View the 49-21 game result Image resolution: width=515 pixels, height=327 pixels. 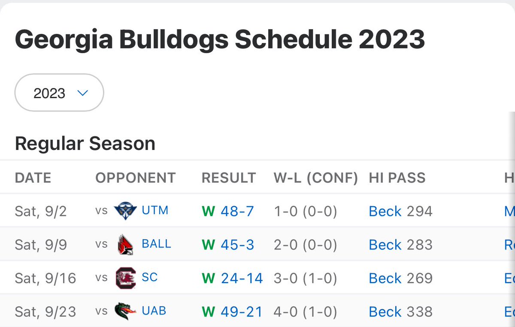coord(242,312)
